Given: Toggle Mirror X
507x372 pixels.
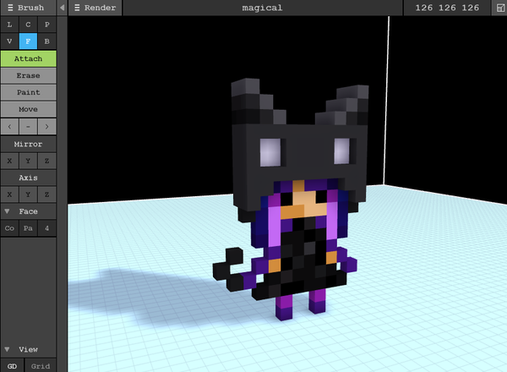Looking at the screenshot, I should 9,161.
